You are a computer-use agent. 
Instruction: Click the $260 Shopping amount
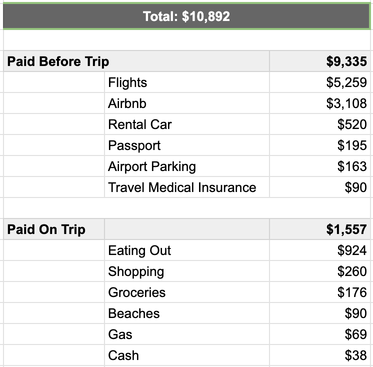click(x=320, y=271)
